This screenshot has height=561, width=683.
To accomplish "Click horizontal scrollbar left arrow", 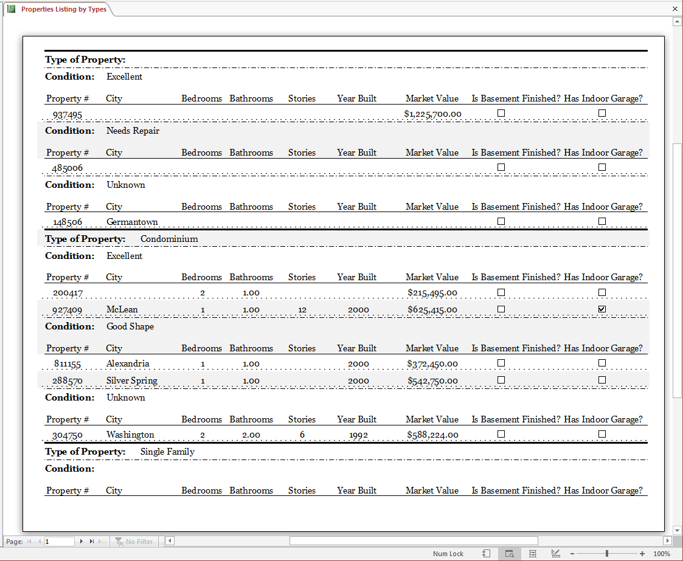I will coord(170,540).
